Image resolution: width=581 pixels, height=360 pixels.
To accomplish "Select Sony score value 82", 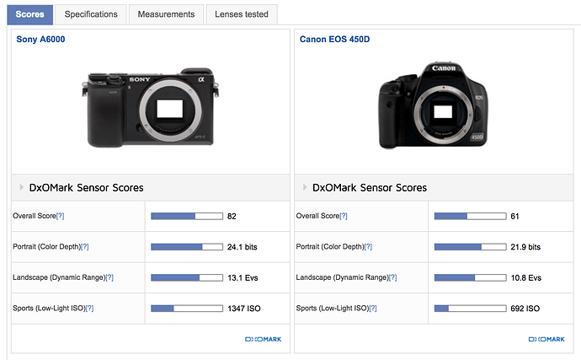I will tap(232, 217).
